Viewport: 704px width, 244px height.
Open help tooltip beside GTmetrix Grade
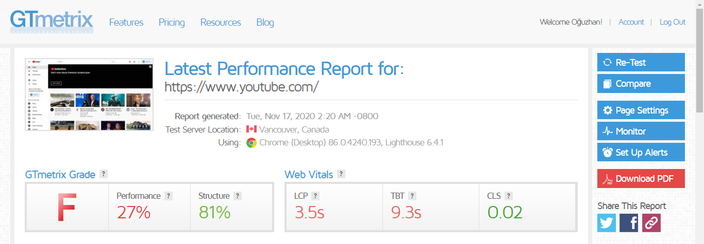pyautogui.click(x=104, y=174)
